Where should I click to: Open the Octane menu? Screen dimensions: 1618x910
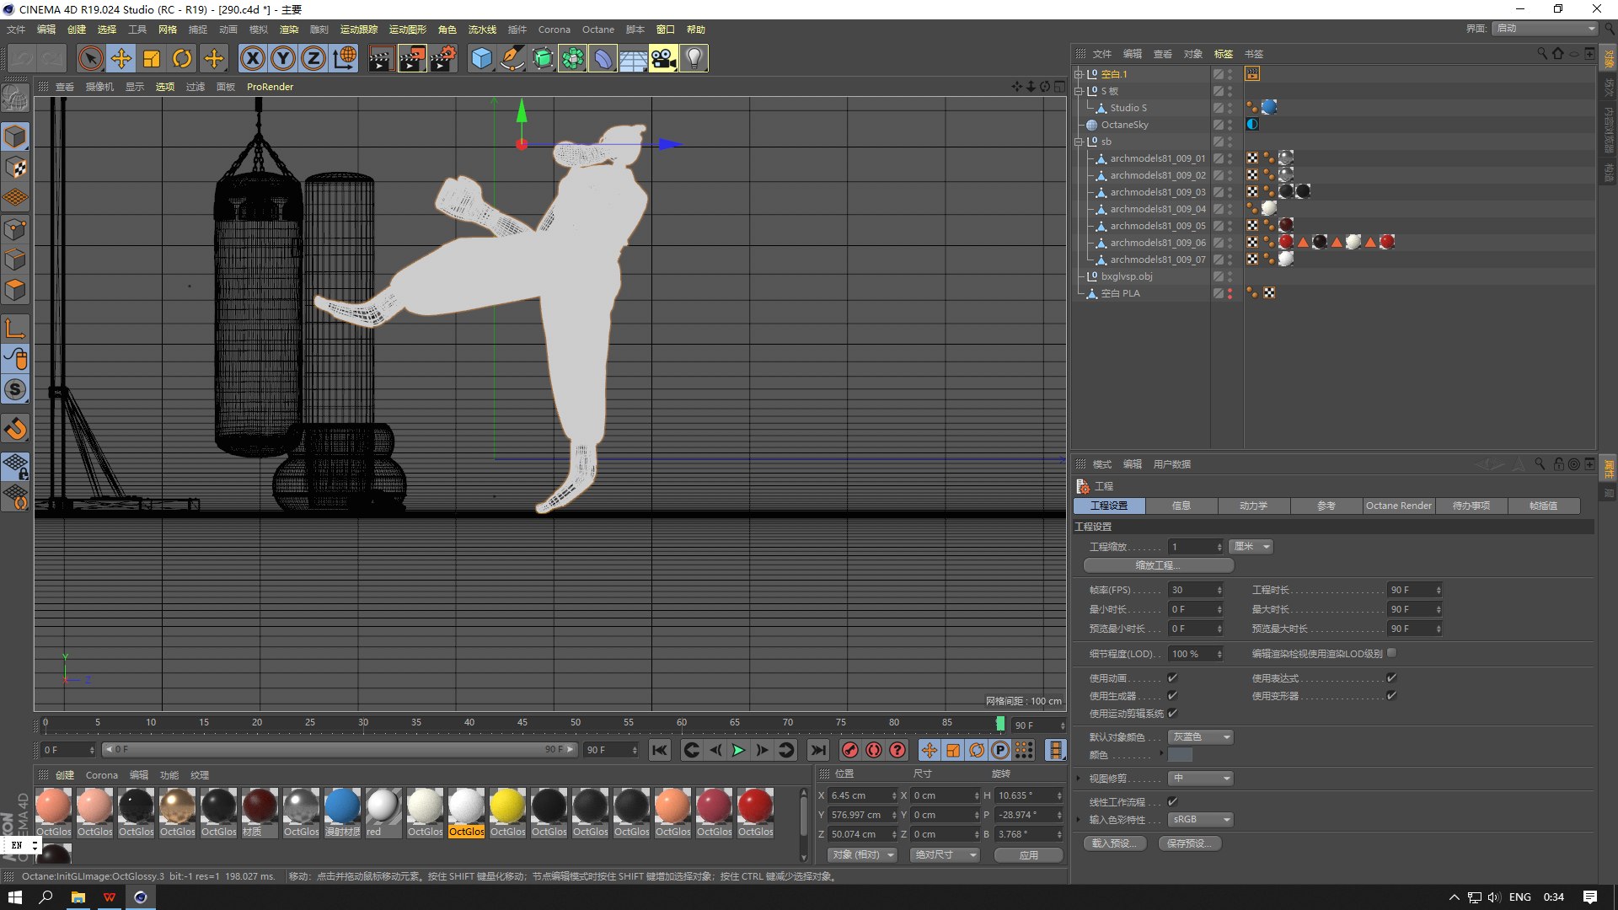[598, 29]
